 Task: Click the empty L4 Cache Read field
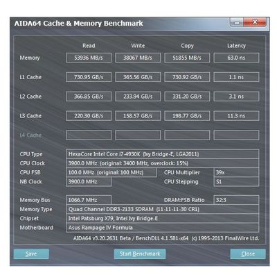tap(89, 135)
